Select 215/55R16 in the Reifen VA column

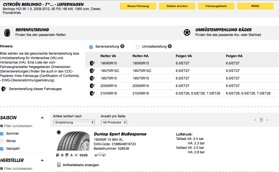[x=109, y=93]
